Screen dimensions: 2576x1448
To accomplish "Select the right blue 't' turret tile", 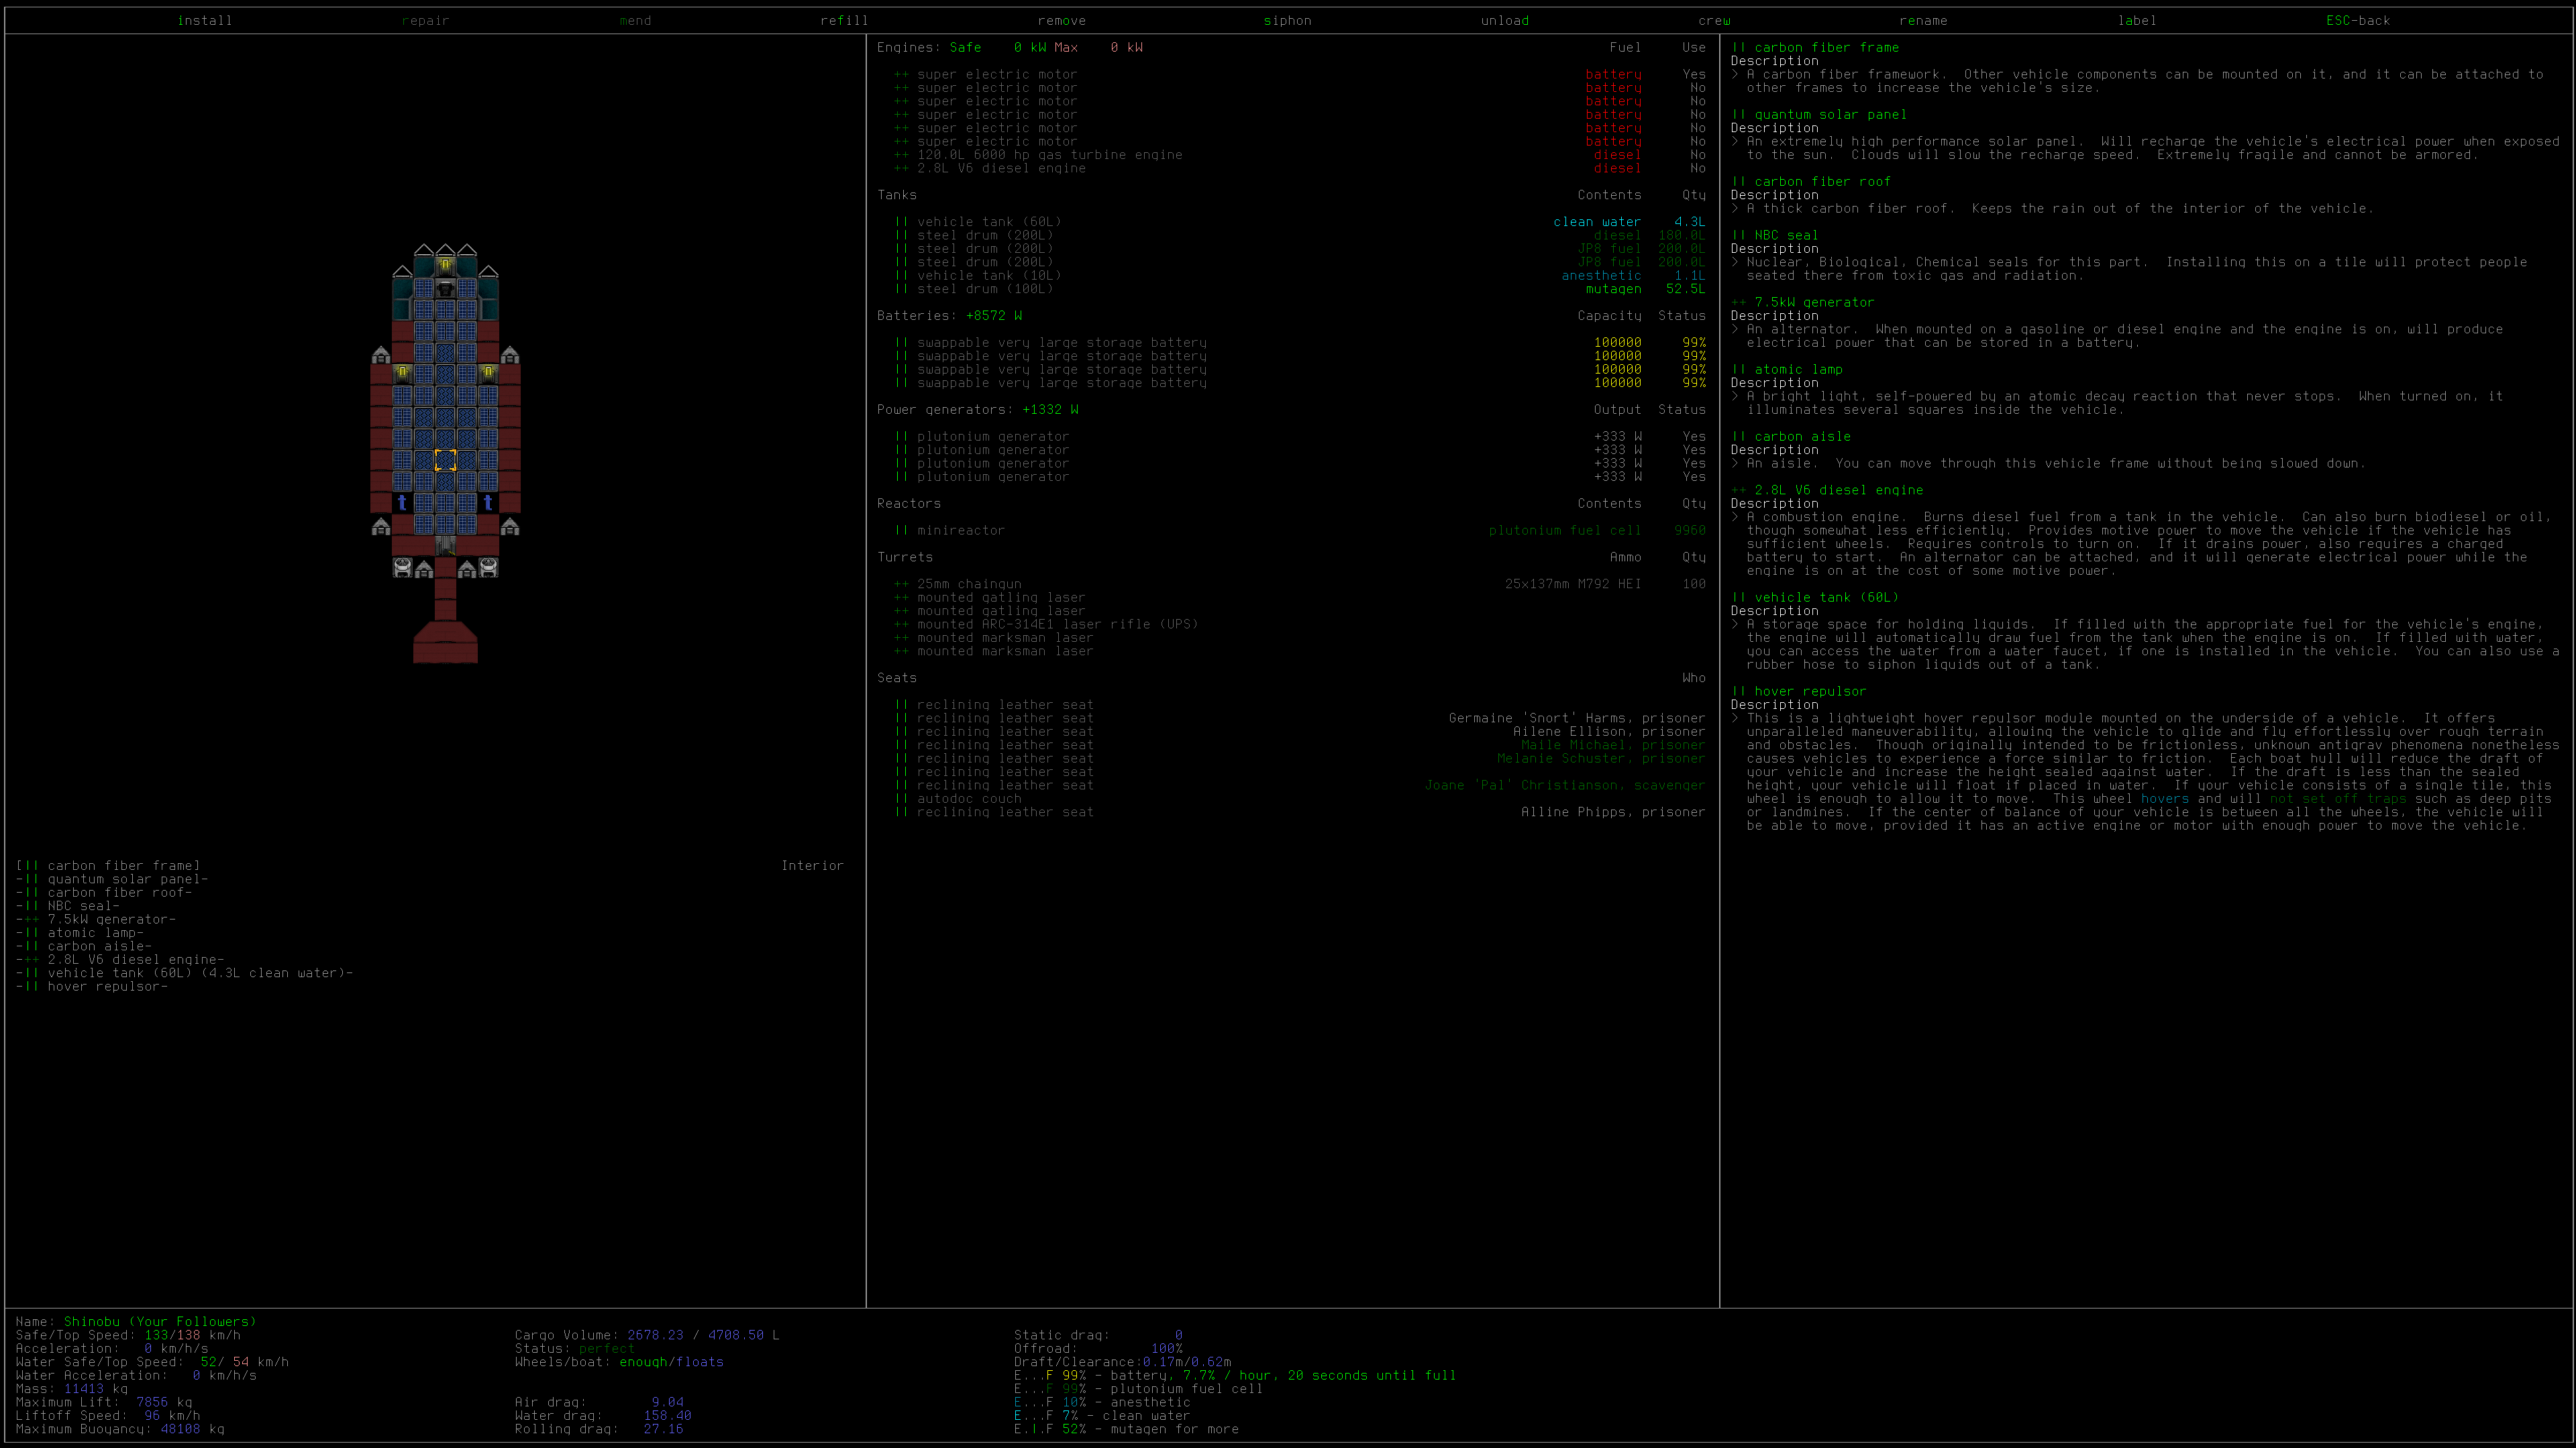I will tap(488, 502).
